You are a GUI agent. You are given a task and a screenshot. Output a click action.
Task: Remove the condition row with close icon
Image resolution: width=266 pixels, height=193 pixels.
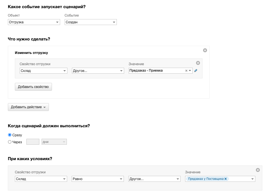(258, 170)
